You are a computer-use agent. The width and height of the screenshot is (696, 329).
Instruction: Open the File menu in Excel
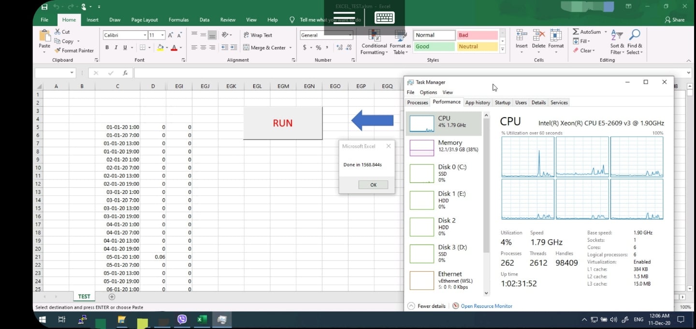[44, 20]
